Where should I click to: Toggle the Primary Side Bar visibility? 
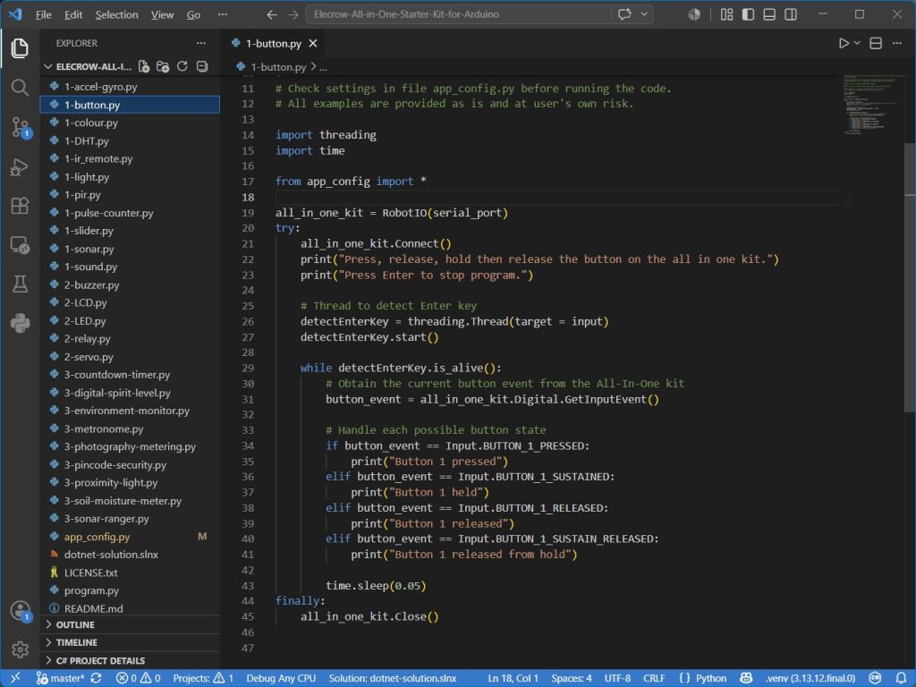[748, 14]
